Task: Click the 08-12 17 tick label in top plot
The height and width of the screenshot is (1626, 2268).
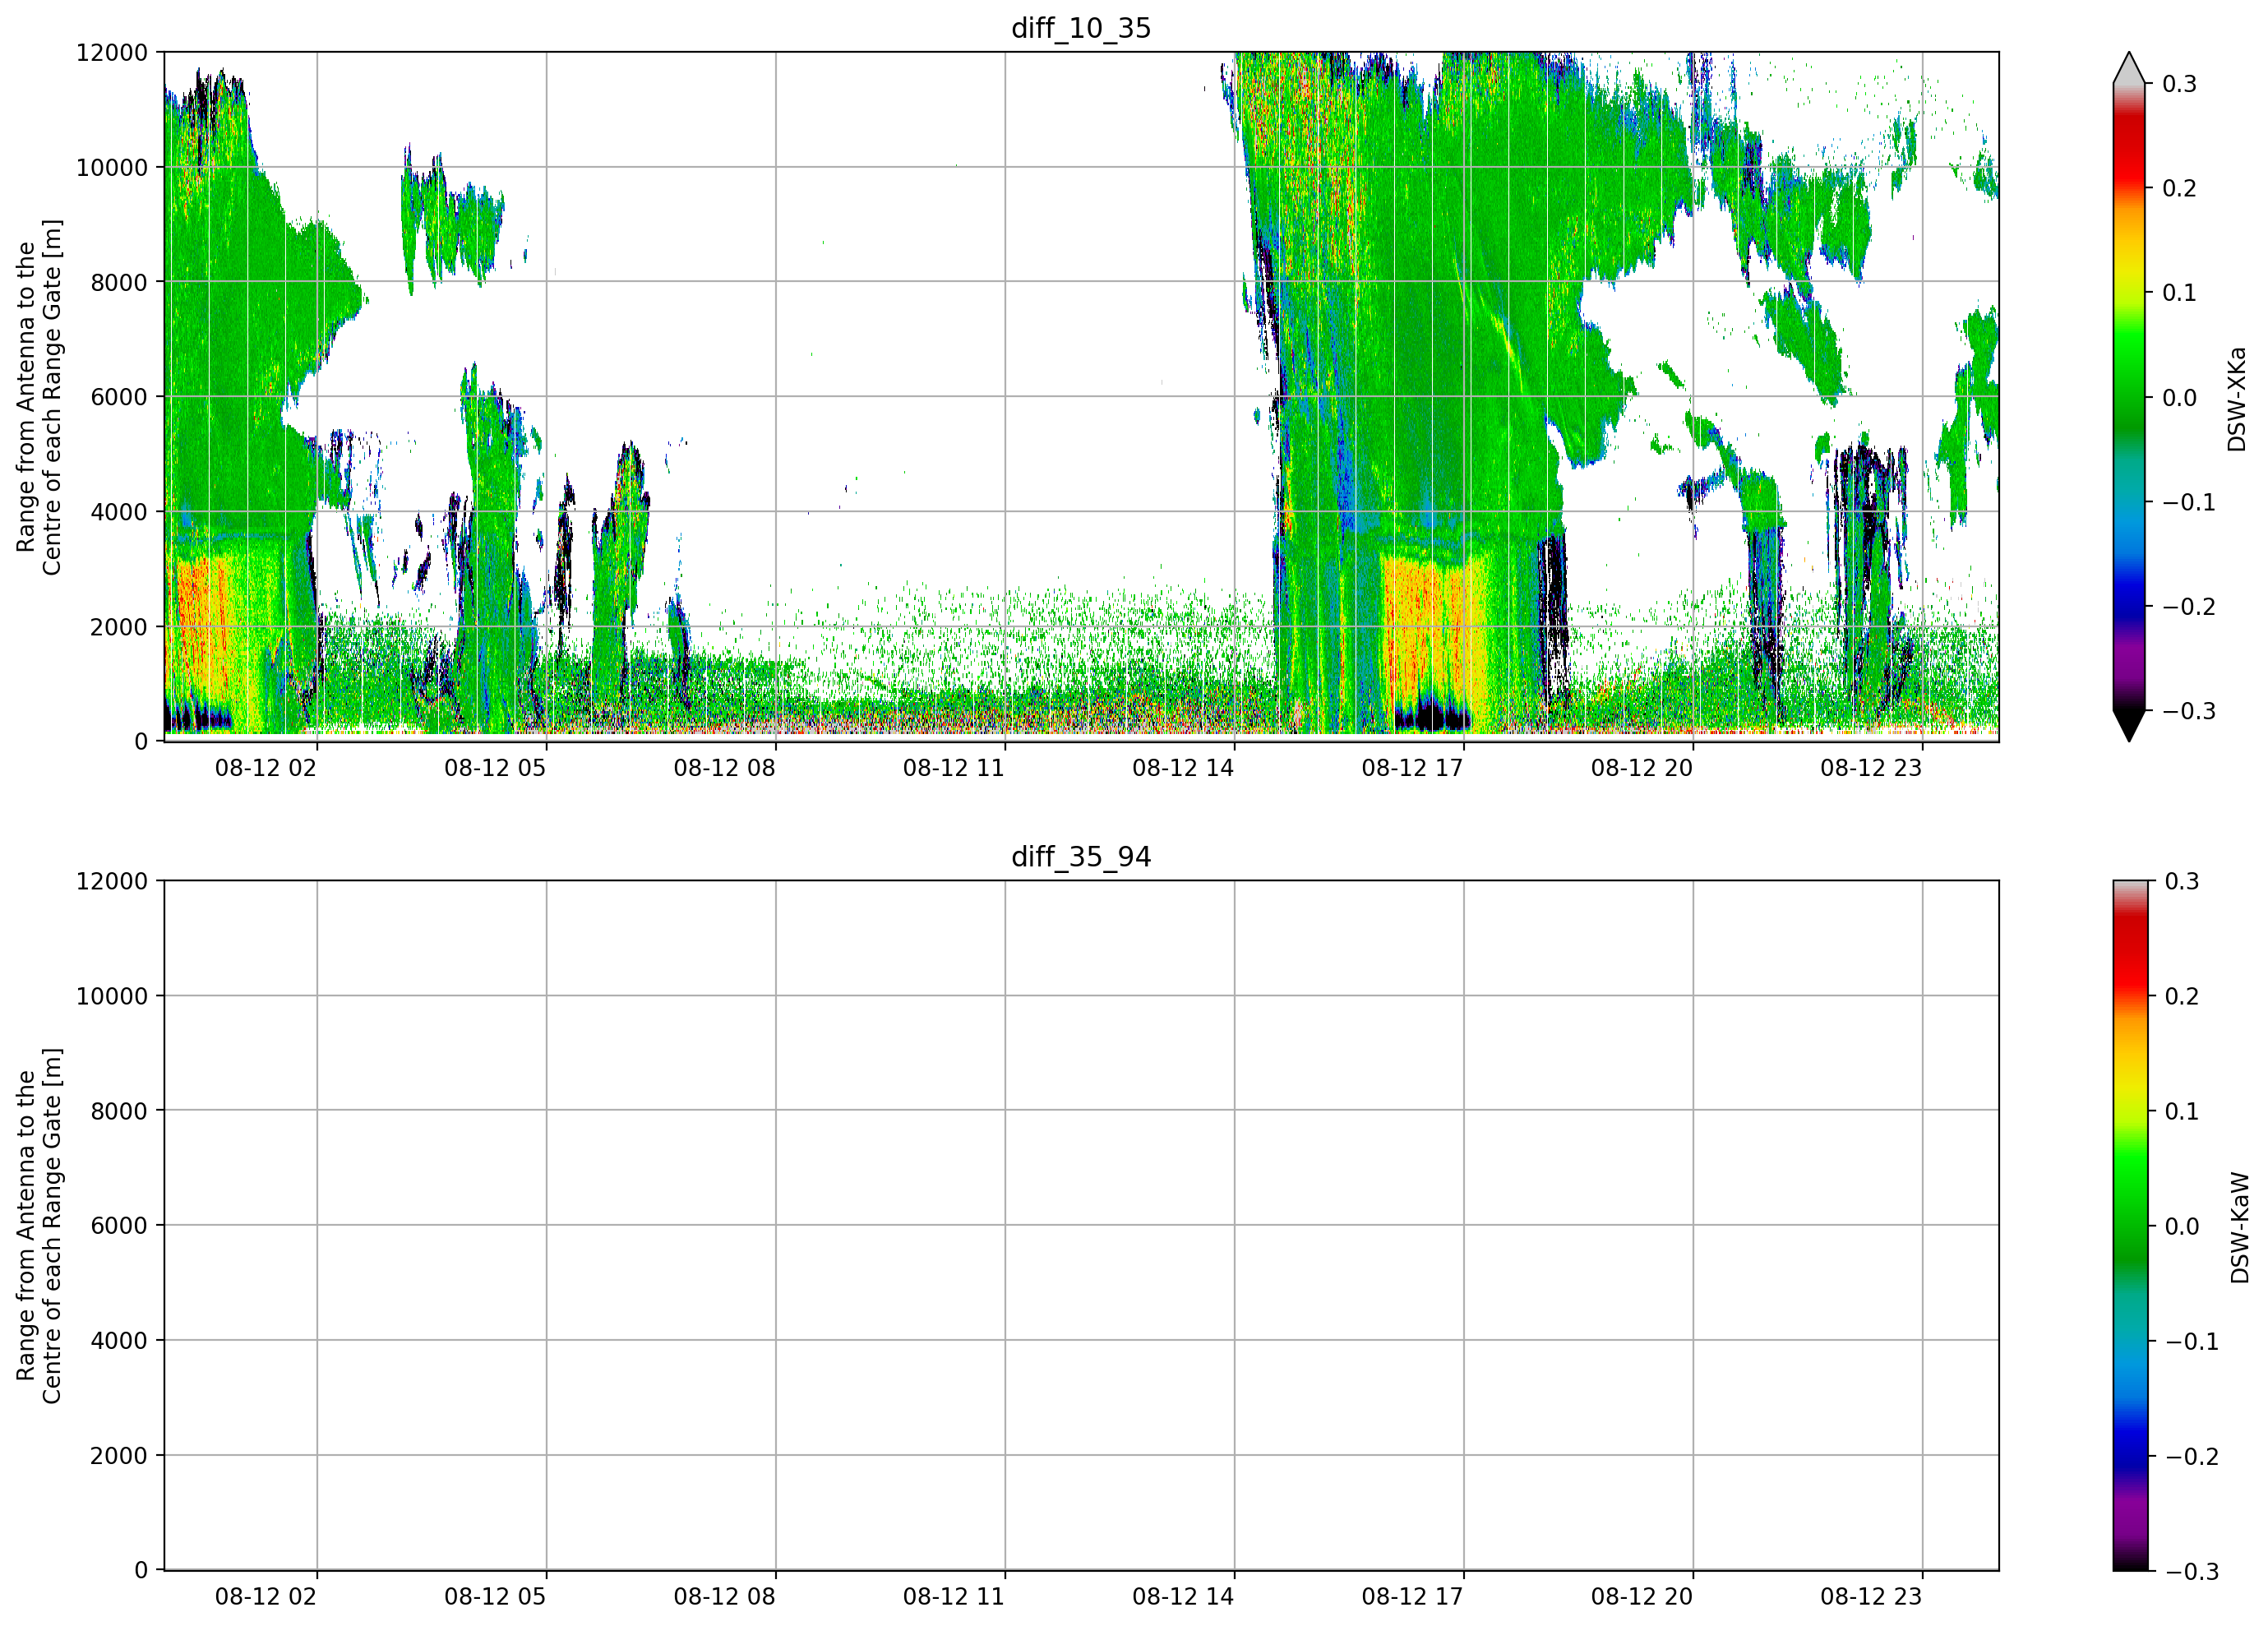Action: point(1412,768)
